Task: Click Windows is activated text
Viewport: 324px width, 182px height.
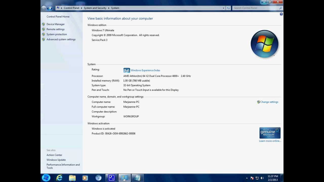Action: (x=103, y=129)
